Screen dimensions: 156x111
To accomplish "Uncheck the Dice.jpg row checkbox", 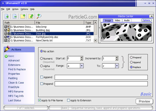I will pyautogui.click(x=6, y=34).
